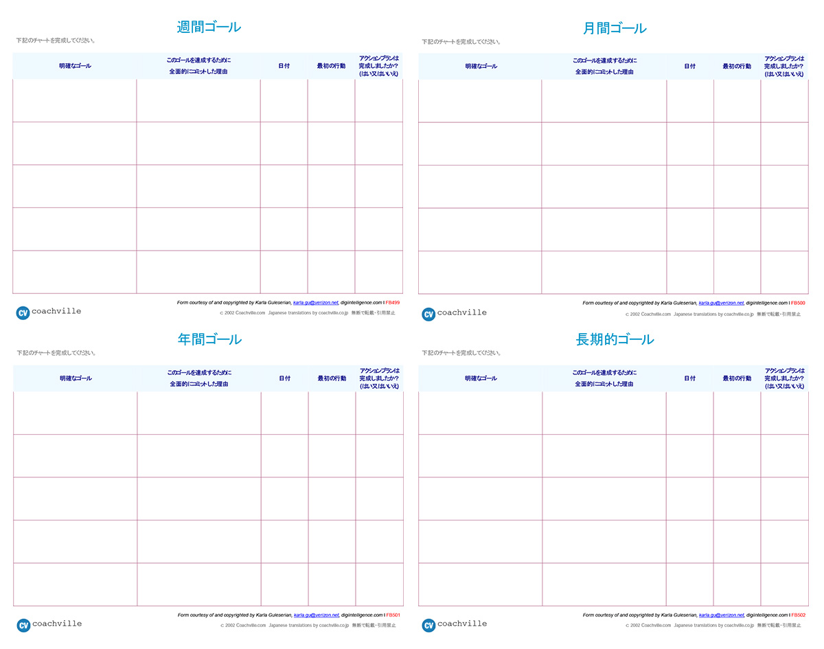
Task: Click first 最初の行動 cell in 年間ゴール table
Action: tap(332, 413)
